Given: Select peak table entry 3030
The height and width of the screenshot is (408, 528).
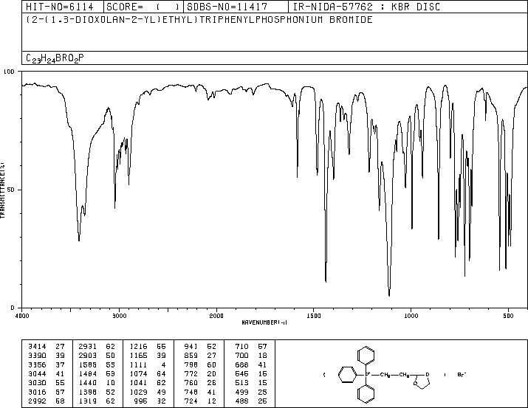Looking at the screenshot, I should [x=37, y=383].
